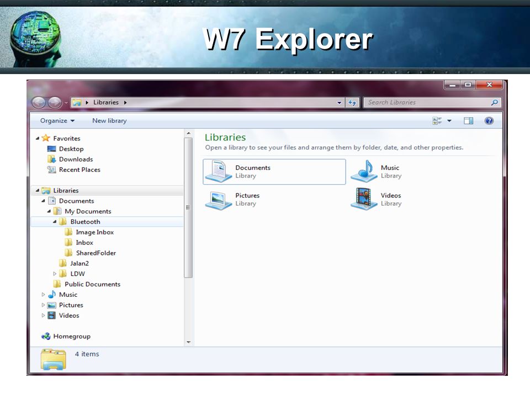The height and width of the screenshot is (398, 530).
Task: Click the search magnifier icon
Action: (x=495, y=102)
